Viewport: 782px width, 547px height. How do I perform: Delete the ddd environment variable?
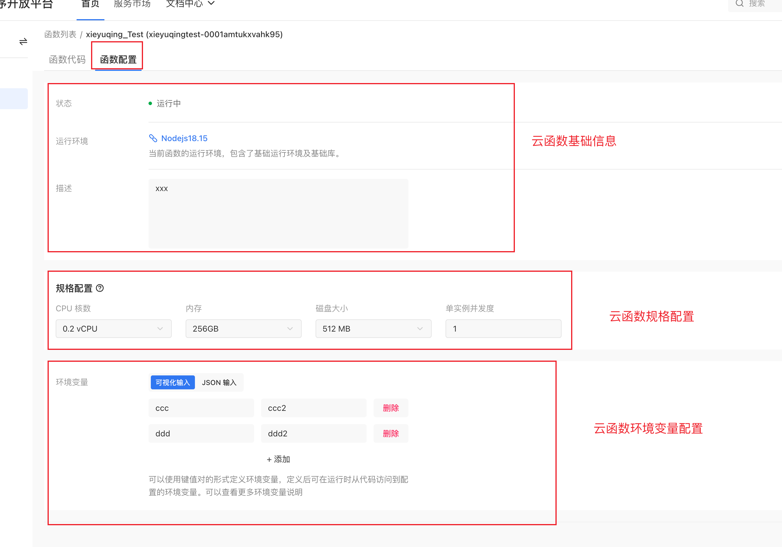coord(391,433)
